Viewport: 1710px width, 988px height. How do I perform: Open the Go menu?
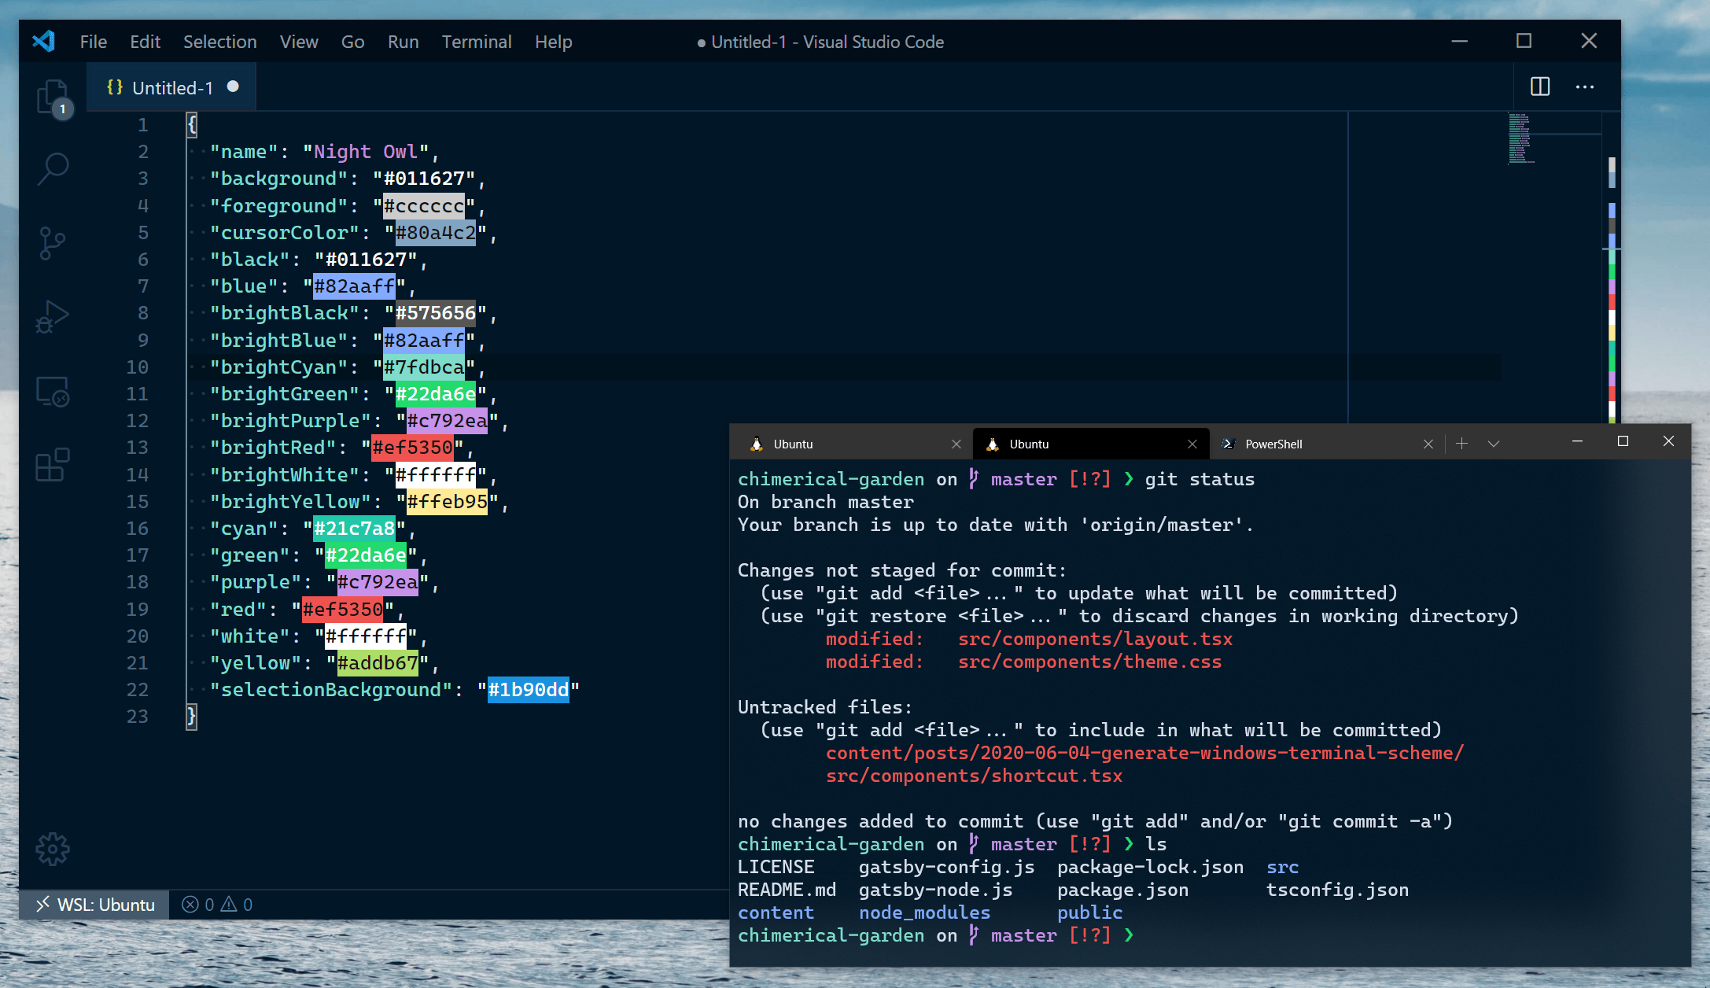pos(352,42)
